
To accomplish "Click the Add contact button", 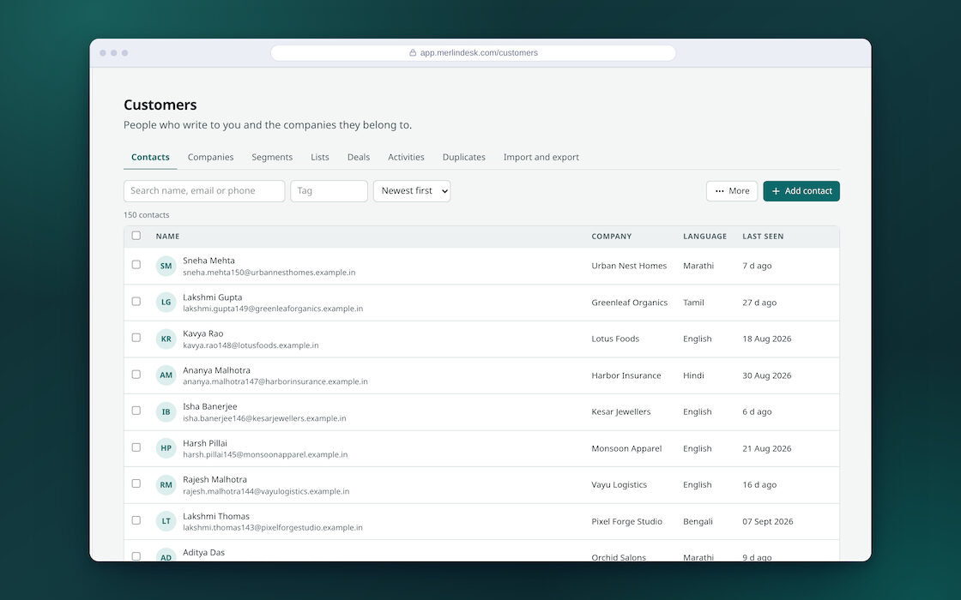I will point(801,191).
